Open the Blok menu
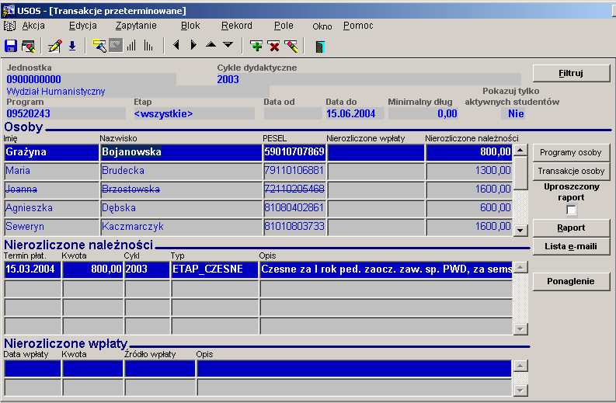Screen dimensions: 616x403 [x=190, y=26]
